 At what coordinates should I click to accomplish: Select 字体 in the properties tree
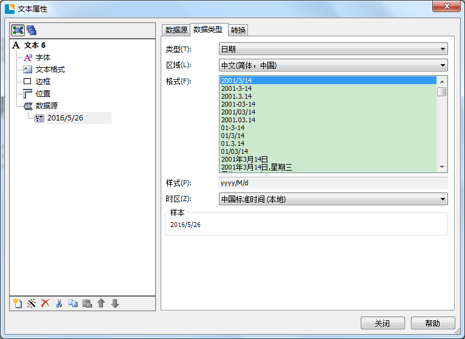(42, 58)
